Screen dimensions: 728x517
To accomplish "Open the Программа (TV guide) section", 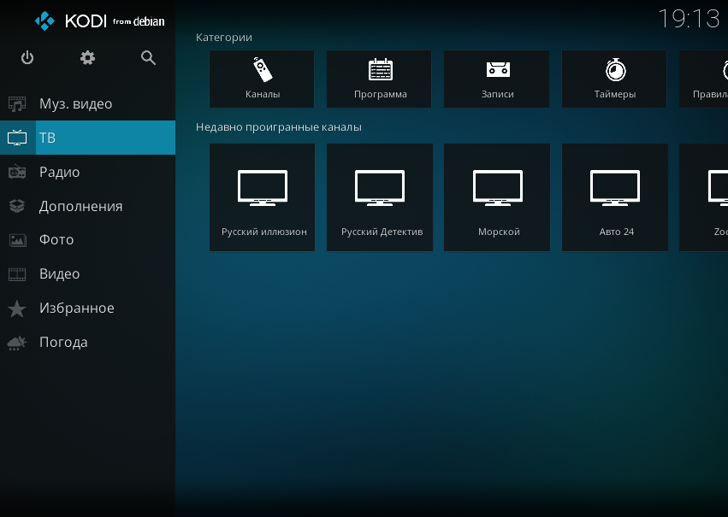I will click(x=379, y=79).
